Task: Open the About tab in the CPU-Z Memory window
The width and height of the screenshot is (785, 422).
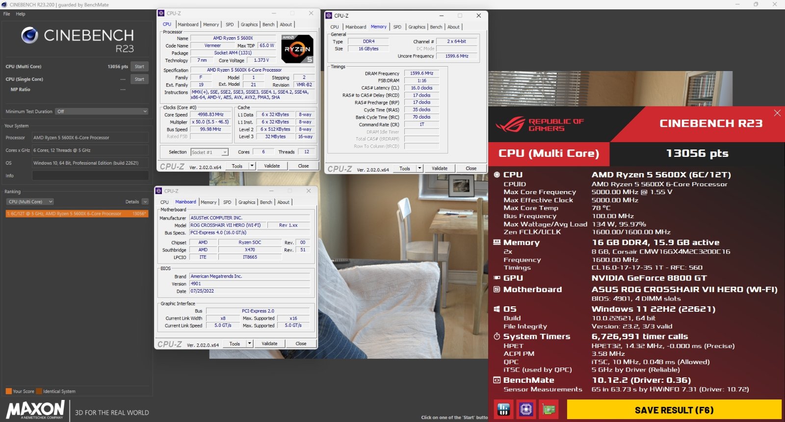Action: click(x=454, y=27)
